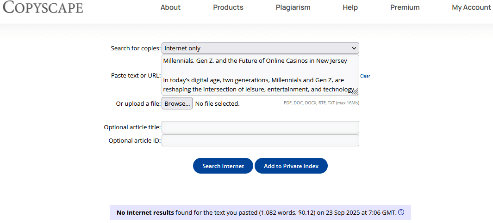Click the Copyscape logo
Image resolution: width=493 pixels, height=223 pixels.
(43, 8)
